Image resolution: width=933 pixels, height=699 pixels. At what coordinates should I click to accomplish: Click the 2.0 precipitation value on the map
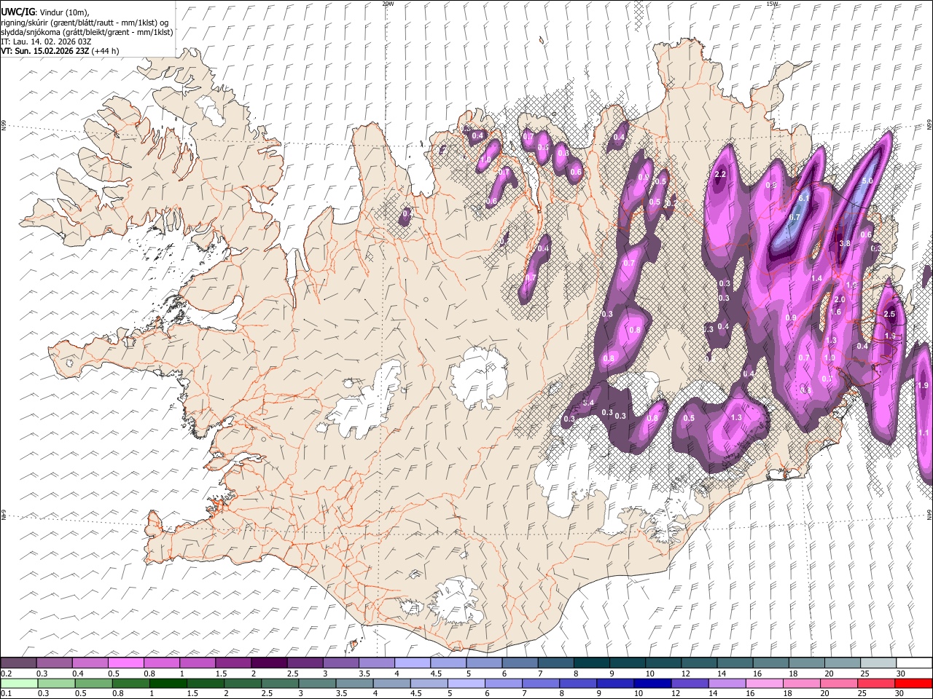839,299
